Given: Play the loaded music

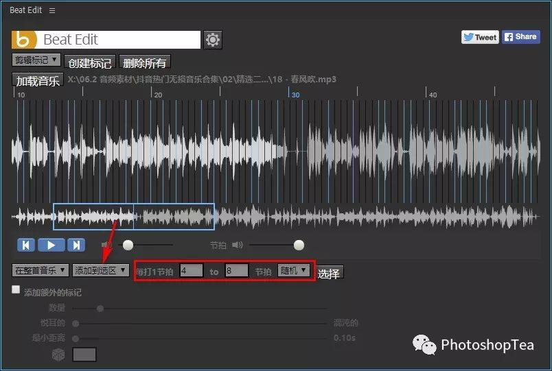Looking at the screenshot, I should 51,245.
